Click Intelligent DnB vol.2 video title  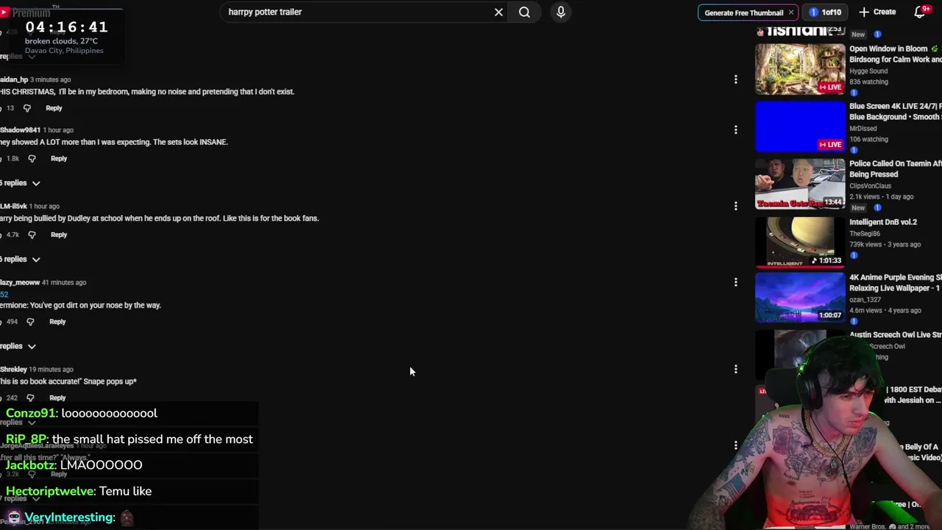coord(883,222)
